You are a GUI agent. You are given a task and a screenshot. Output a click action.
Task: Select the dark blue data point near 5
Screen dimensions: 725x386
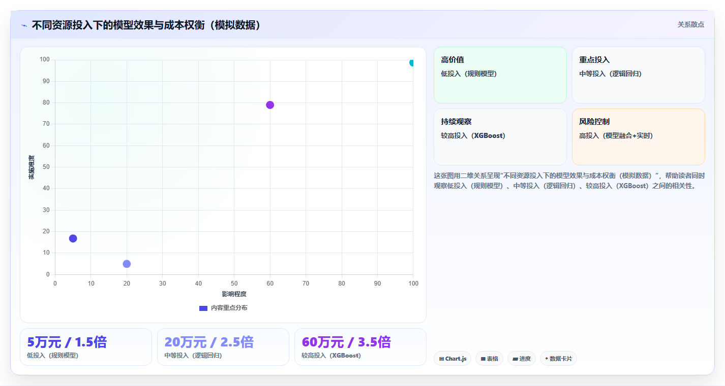click(x=73, y=238)
